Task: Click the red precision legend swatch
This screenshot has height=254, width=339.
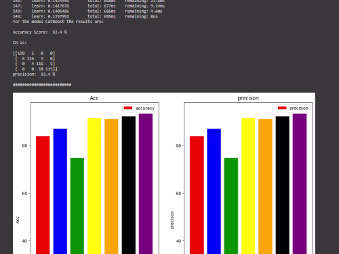Action: tap(282, 108)
